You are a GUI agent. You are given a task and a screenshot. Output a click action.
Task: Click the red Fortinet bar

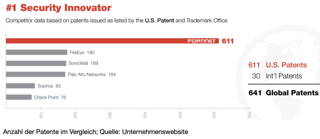click(x=94, y=41)
